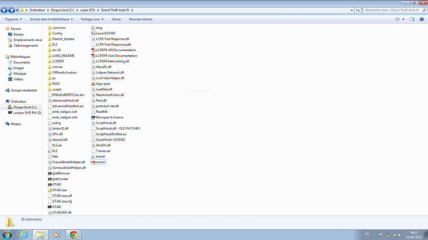The height and width of the screenshot is (240, 428).
Task: Open Vidéos library in sidebar
Action: coord(18,79)
